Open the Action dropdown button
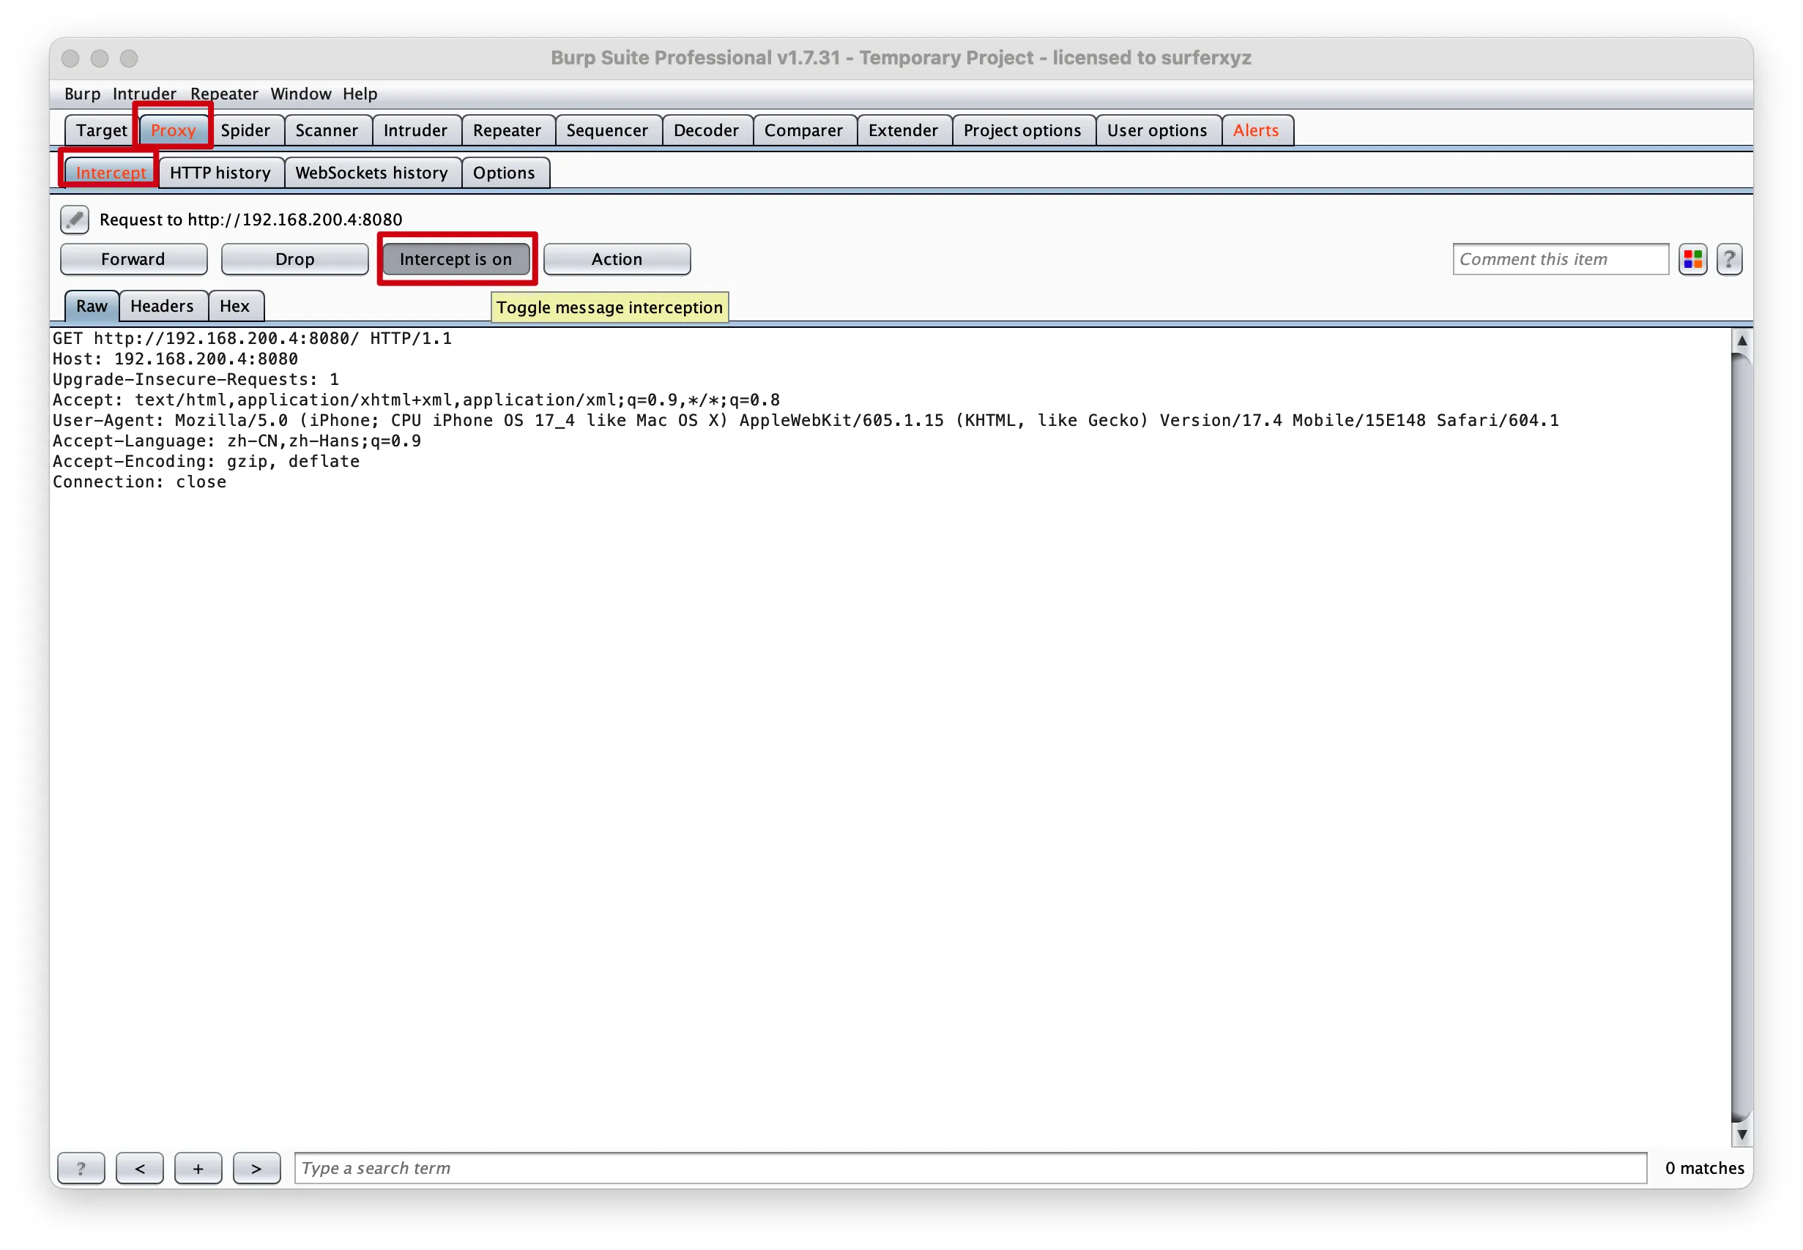Image resolution: width=1803 pixels, height=1250 pixels. [616, 259]
